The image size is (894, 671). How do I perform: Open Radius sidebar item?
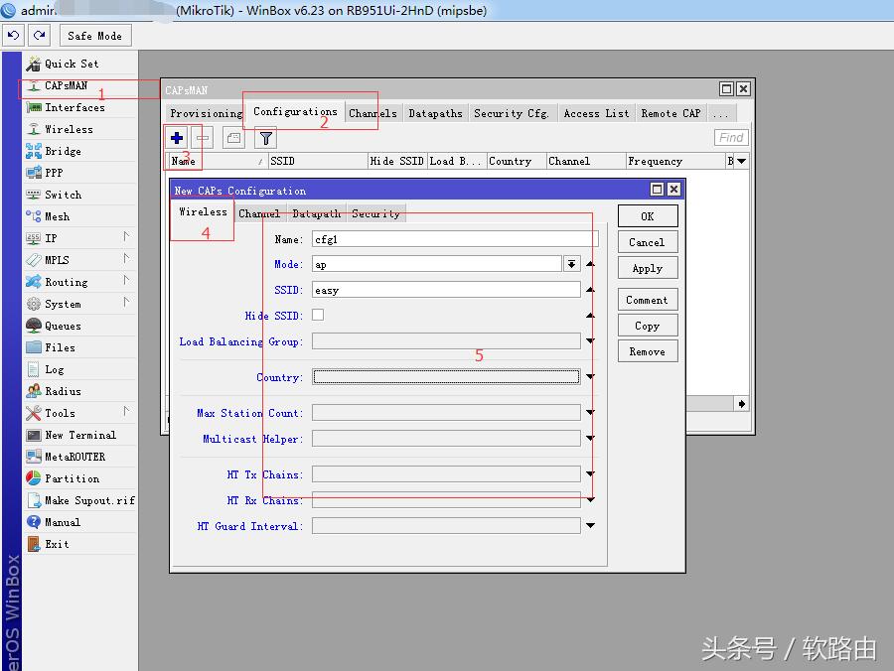80,391
